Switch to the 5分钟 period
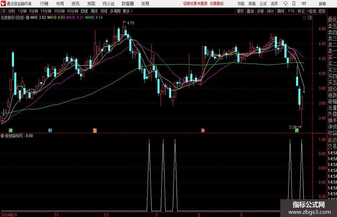The width and height of the screenshot is (337, 217). pyautogui.click(x=34, y=11)
